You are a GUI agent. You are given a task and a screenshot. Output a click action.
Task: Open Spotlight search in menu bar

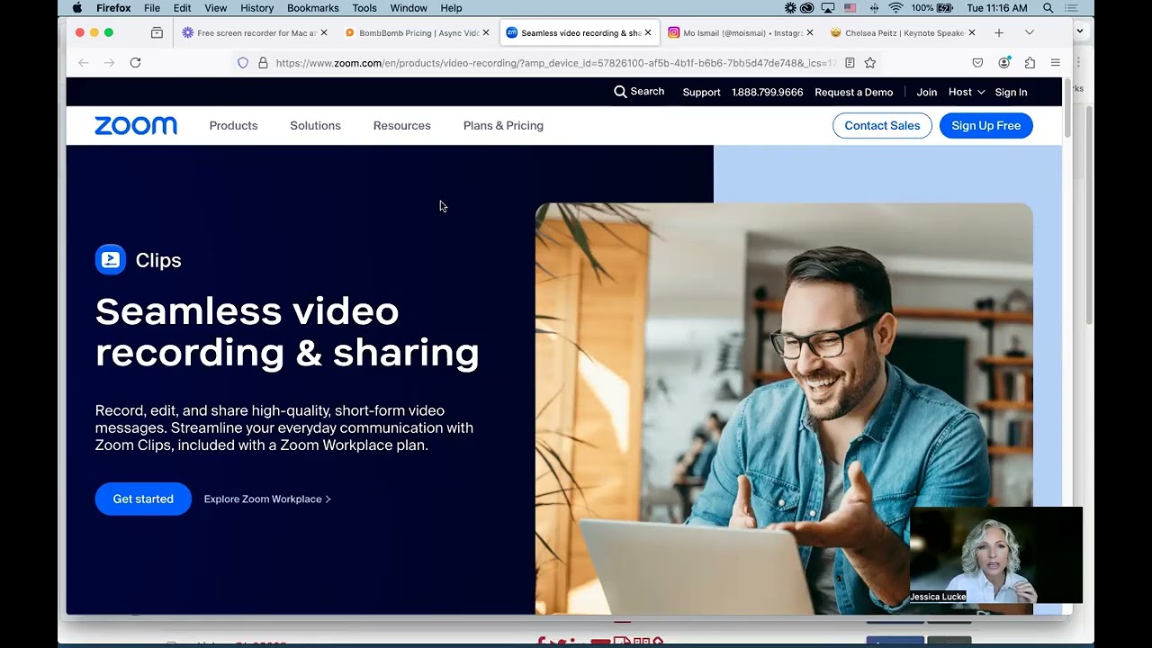pyautogui.click(x=1048, y=8)
